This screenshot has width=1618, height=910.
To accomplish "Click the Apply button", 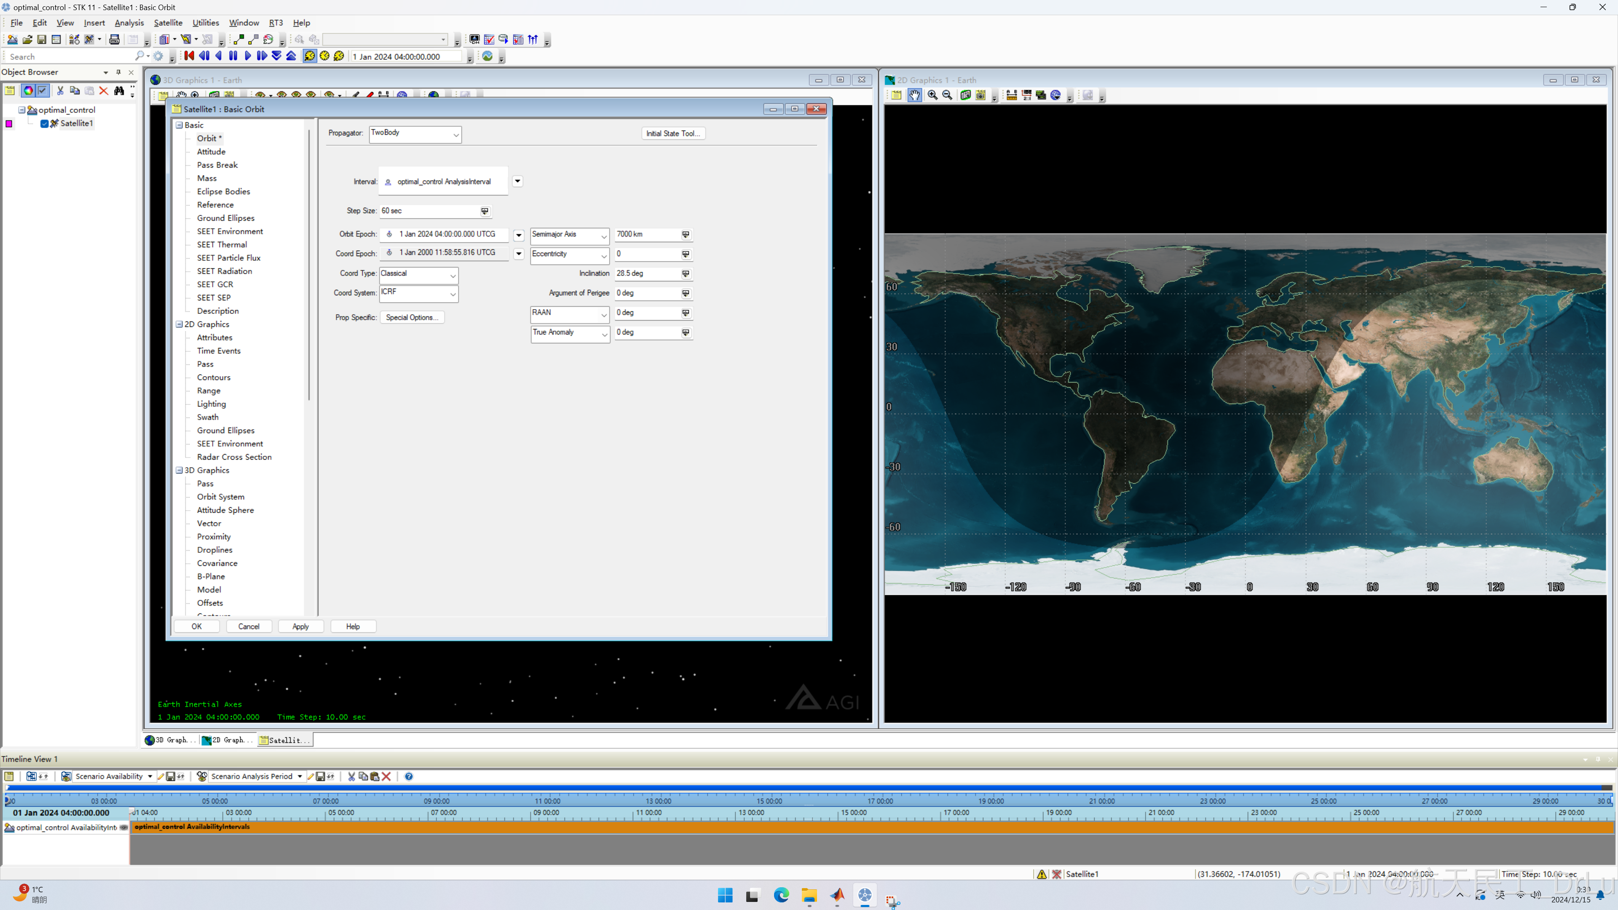I will (x=300, y=626).
